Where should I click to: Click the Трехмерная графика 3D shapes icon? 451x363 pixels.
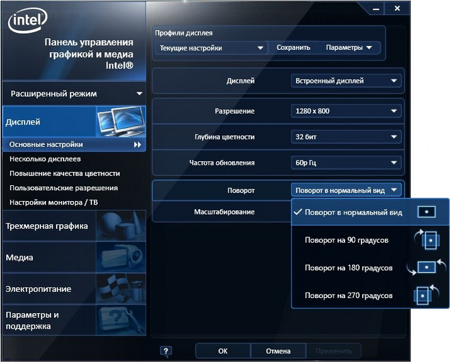click(x=120, y=226)
